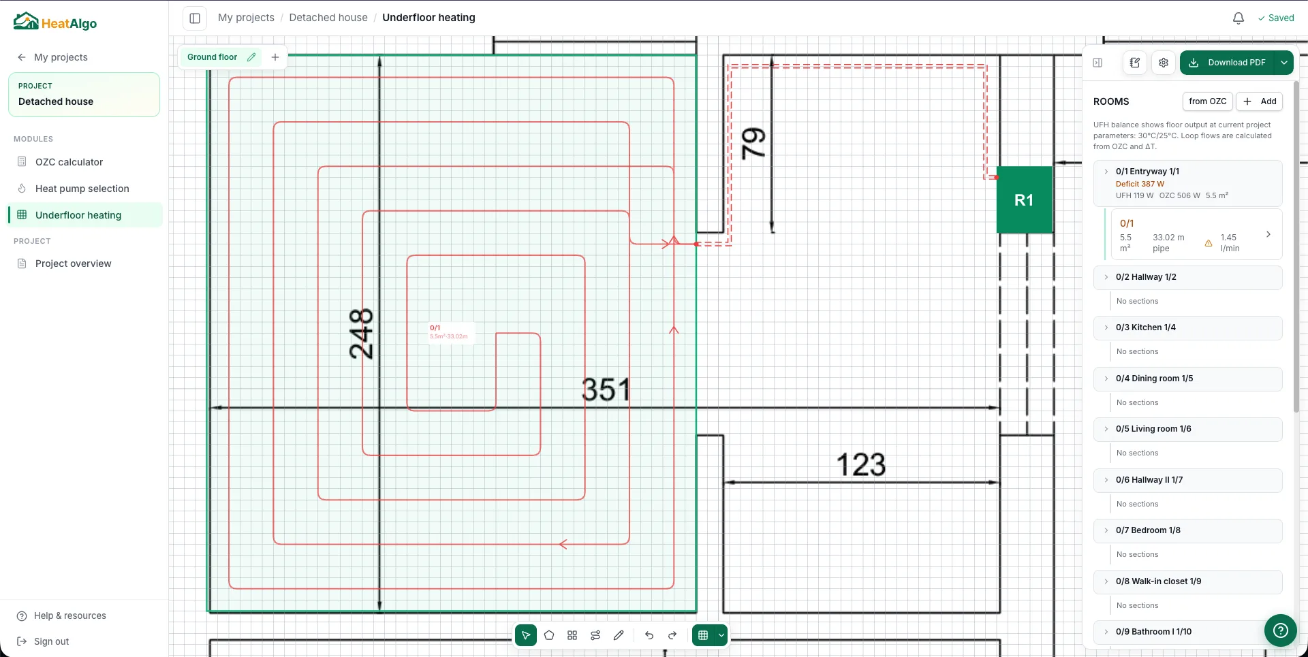The height and width of the screenshot is (657, 1308).
Task: Click the 1.45 l/min flow value
Action: point(1230,243)
